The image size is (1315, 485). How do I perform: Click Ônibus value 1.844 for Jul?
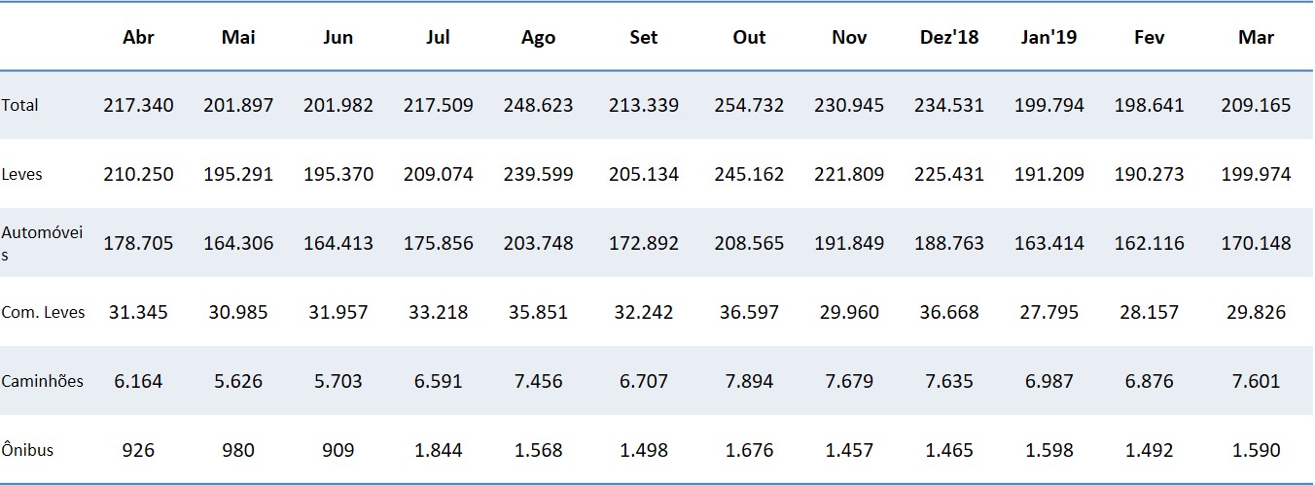pos(438,450)
